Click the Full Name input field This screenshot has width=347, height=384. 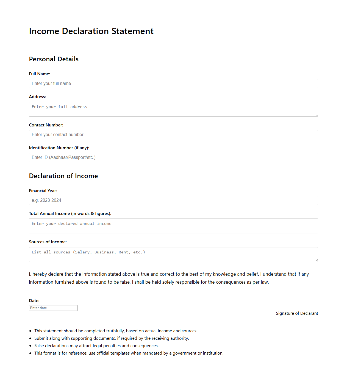click(x=173, y=84)
